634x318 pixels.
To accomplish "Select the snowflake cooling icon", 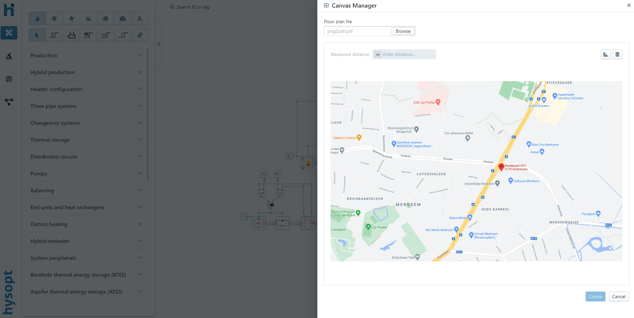I will click(54, 19).
